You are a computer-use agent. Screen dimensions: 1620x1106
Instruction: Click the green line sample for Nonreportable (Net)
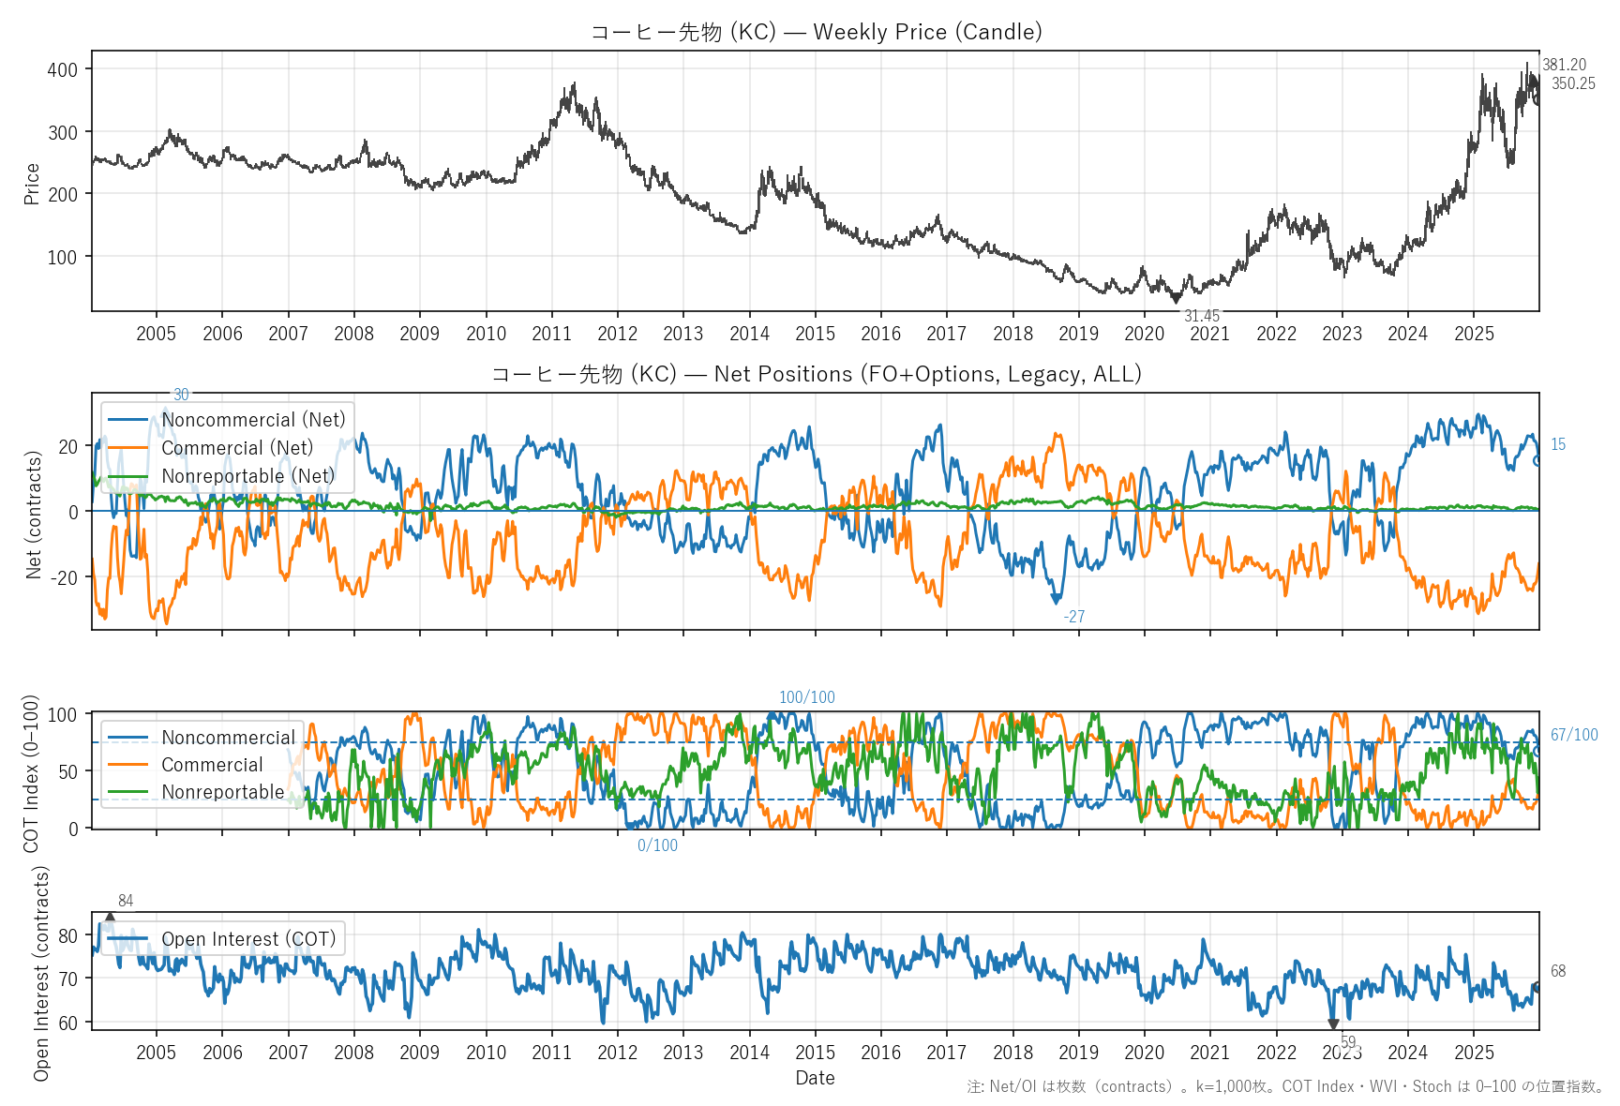tap(127, 476)
